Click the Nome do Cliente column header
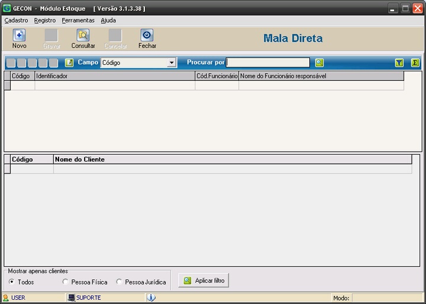426x304 pixels. click(x=232, y=159)
